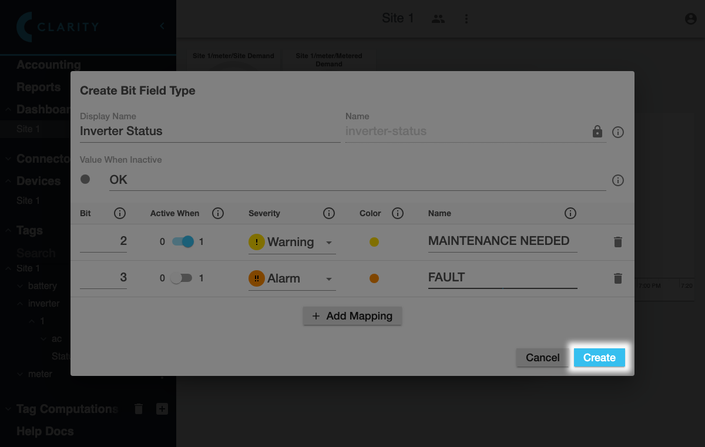Image resolution: width=705 pixels, height=447 pixels.
Task: Click info icon beside Severity column header
Action: 329,213
